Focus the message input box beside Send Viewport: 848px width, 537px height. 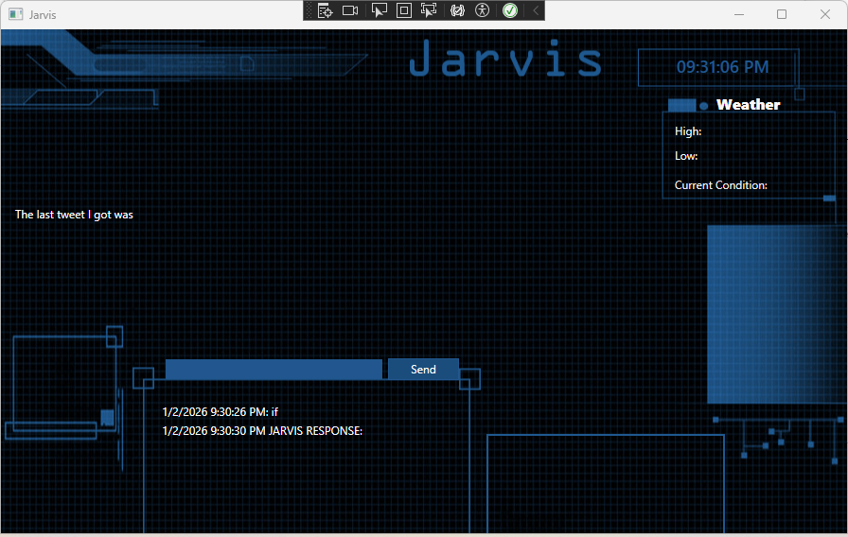274,370
